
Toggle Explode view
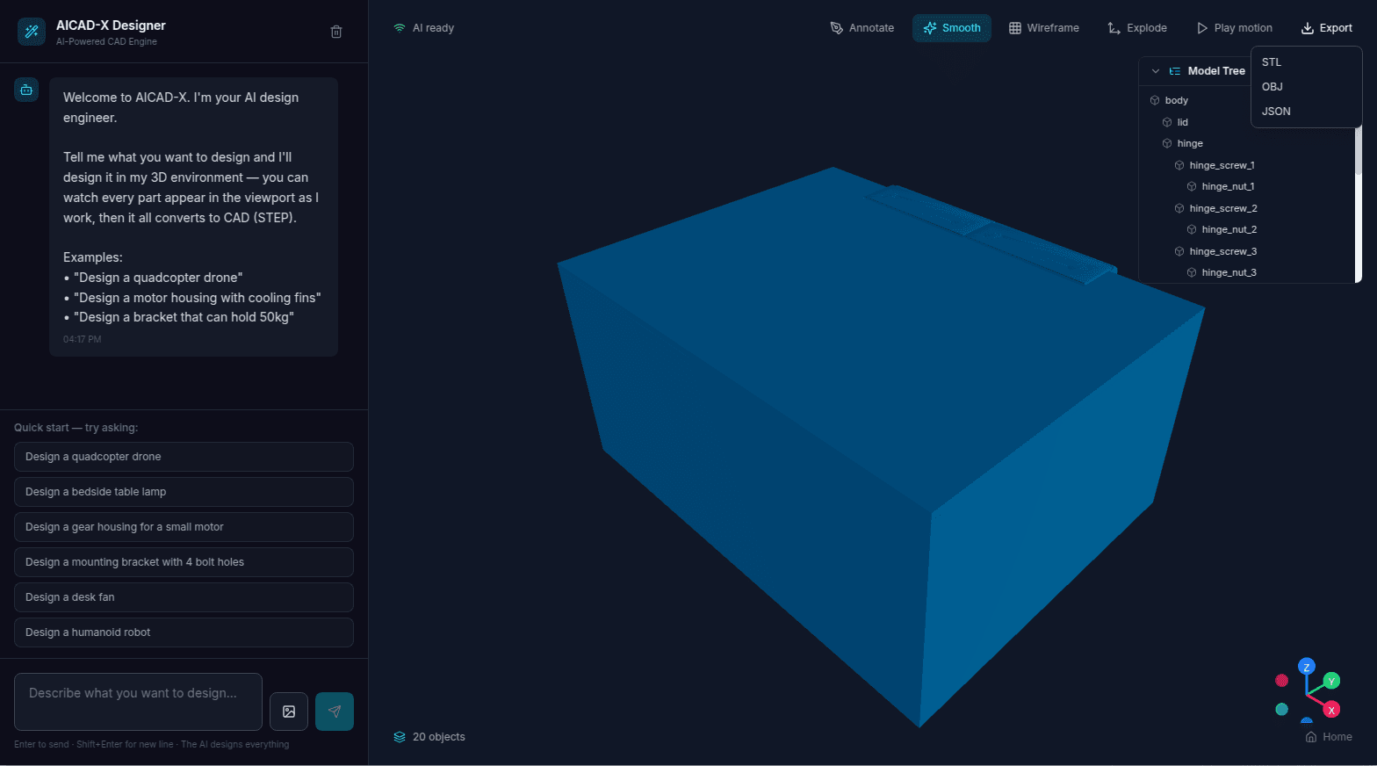(1137, 28)
